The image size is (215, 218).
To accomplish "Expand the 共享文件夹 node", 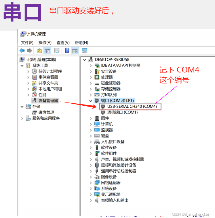I will pyautogui.click(x=28, y=83).
